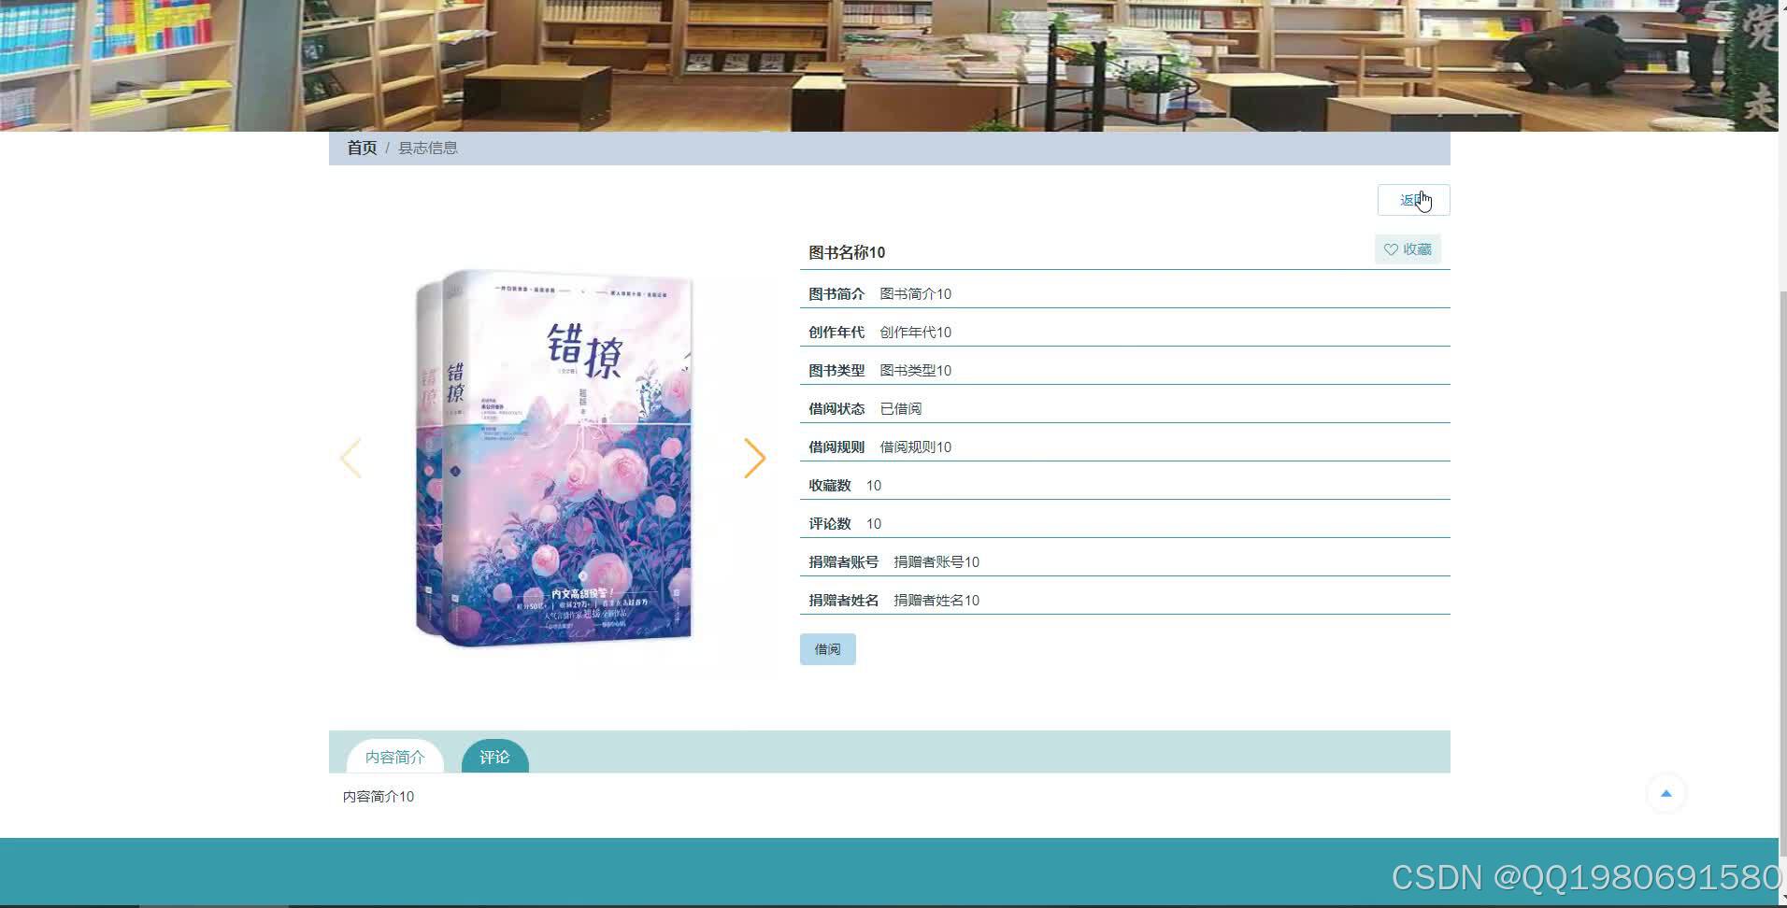The height and width of the screenshot is (908, 1787).
Task: Click the 捐赠者姓名10 donor name text
Action: (x=936, y=600)
